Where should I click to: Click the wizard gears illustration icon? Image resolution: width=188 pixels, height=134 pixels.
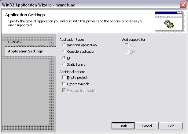point(169,21)
